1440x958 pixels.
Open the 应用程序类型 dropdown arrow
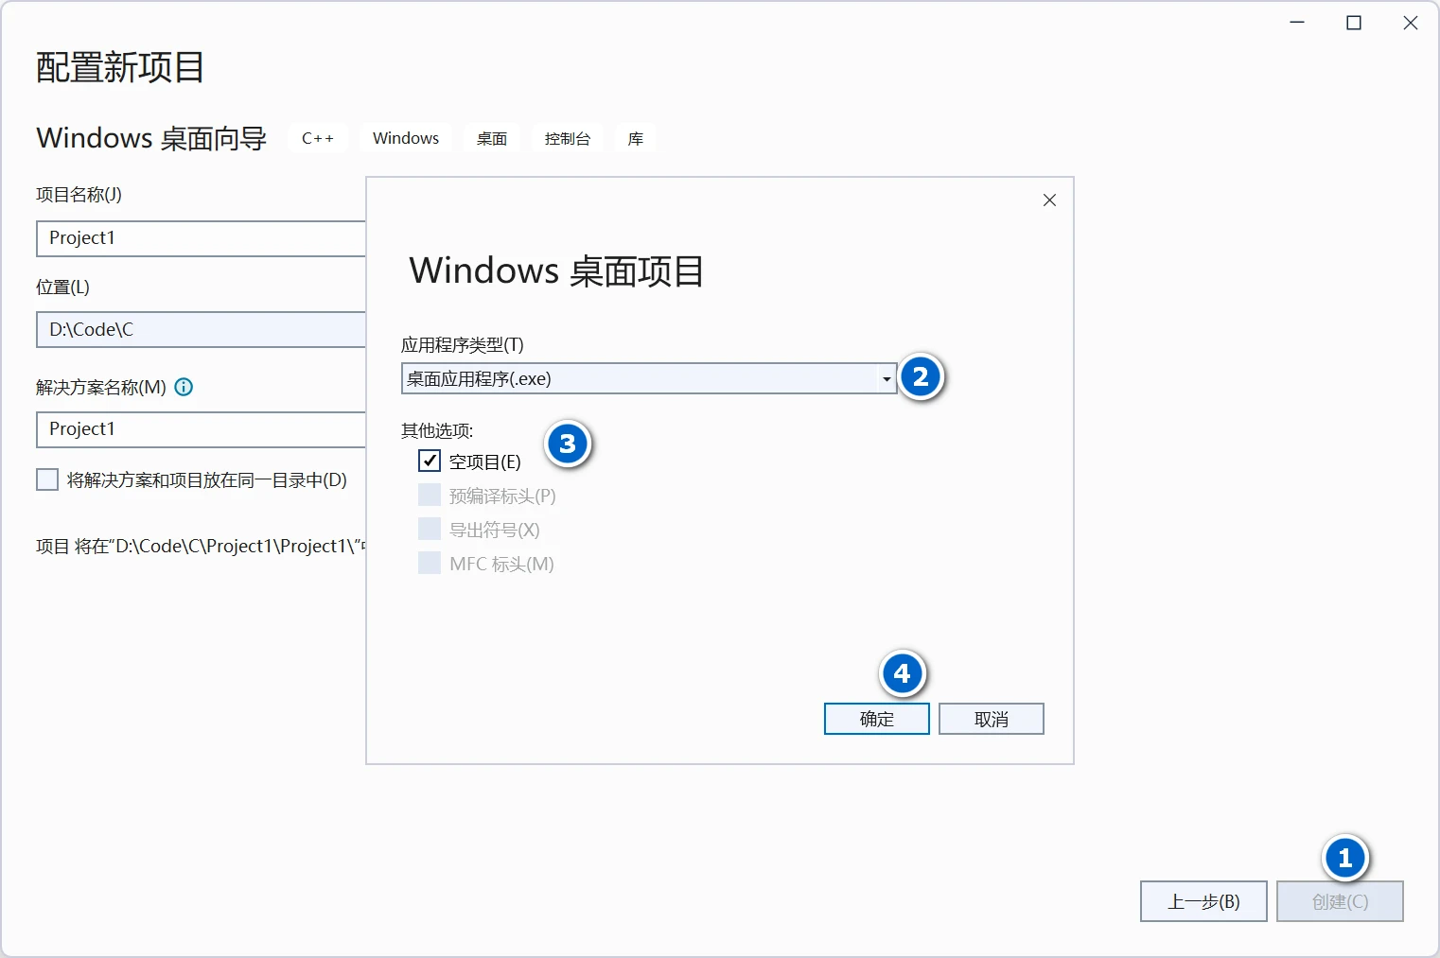(887, 379)
